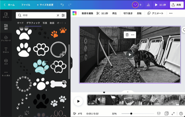The image size is (185, 117).
Task: Open the アップロード panel
Action: (6, 39)
